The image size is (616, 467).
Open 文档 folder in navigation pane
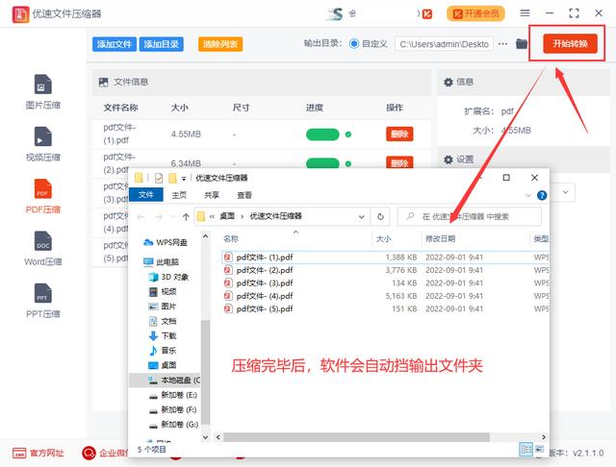163,321
